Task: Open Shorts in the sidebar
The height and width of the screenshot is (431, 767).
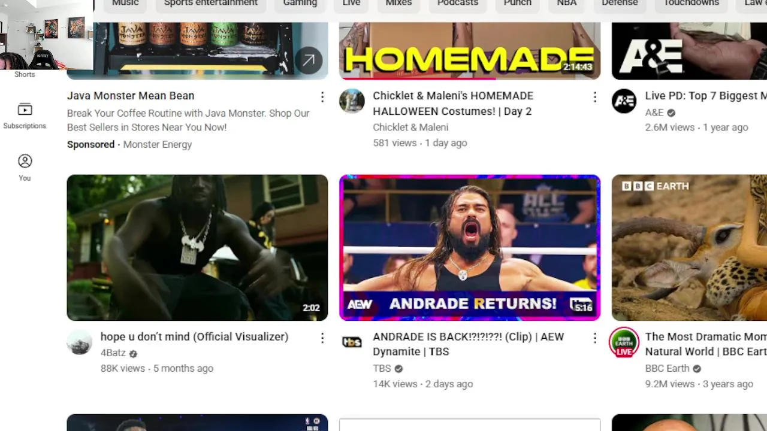Action: [x=25, y=74]
